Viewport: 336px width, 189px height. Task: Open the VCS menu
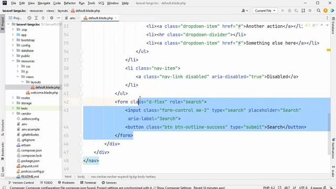tap(101, 3)
